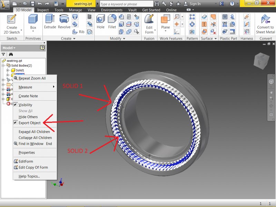Select the Extrude tool
The height and width of the screenshot is (207, 276).
tap(50, 21)
